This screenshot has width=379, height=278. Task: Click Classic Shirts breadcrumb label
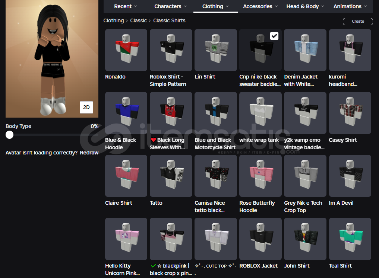[169, 21]
